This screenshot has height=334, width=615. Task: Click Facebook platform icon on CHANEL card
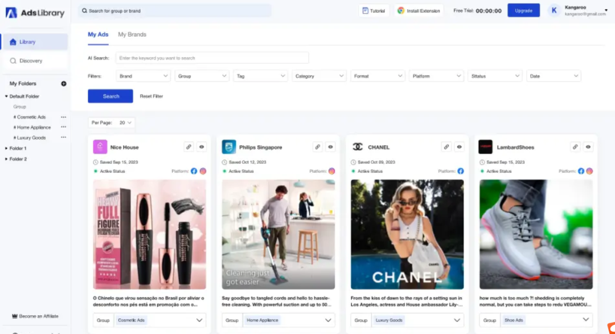461,171
